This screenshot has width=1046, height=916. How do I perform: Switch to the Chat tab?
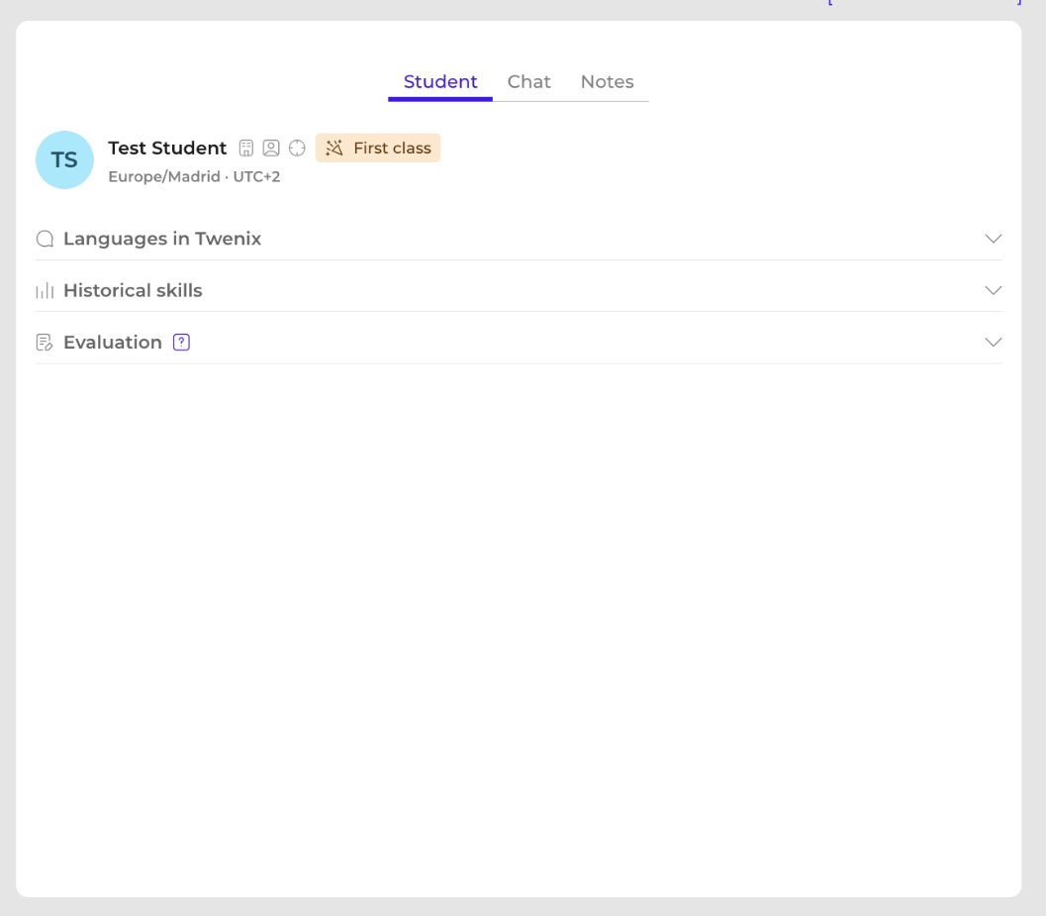click(x=529, y=82)
